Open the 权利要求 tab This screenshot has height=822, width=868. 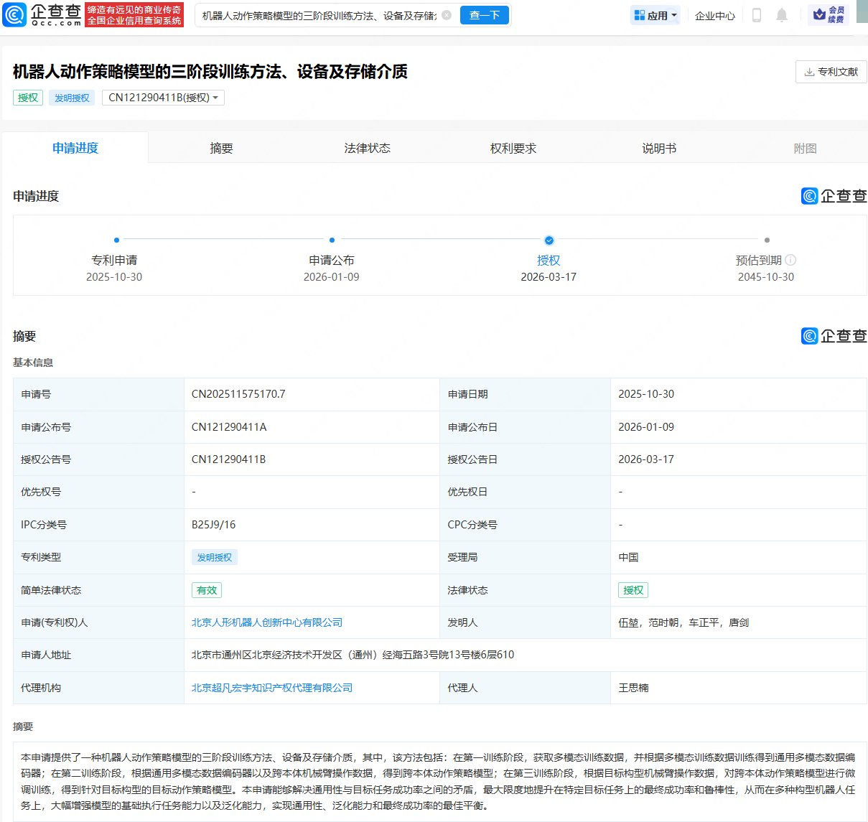point(513,148)
